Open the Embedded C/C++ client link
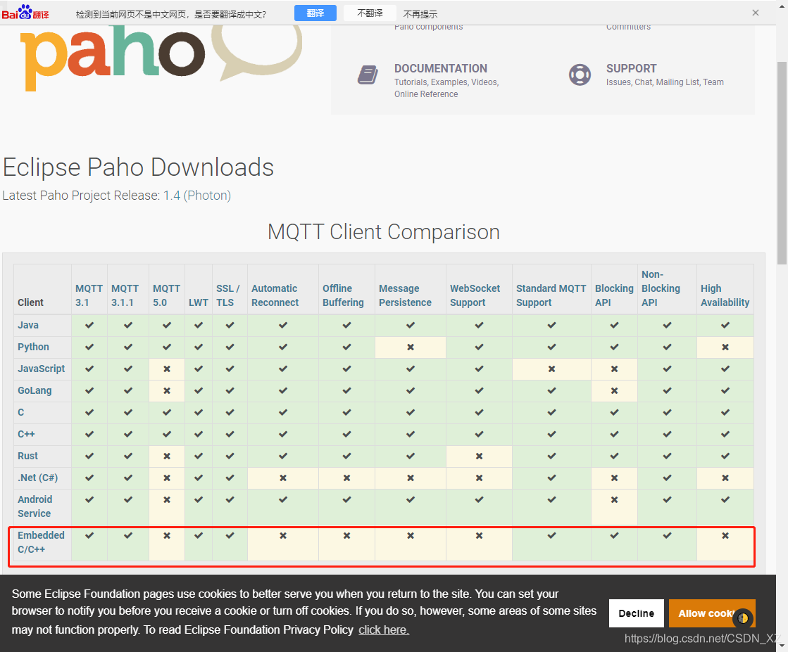The height and width of the screenshot is (652, 788). (x=41, y=542)
